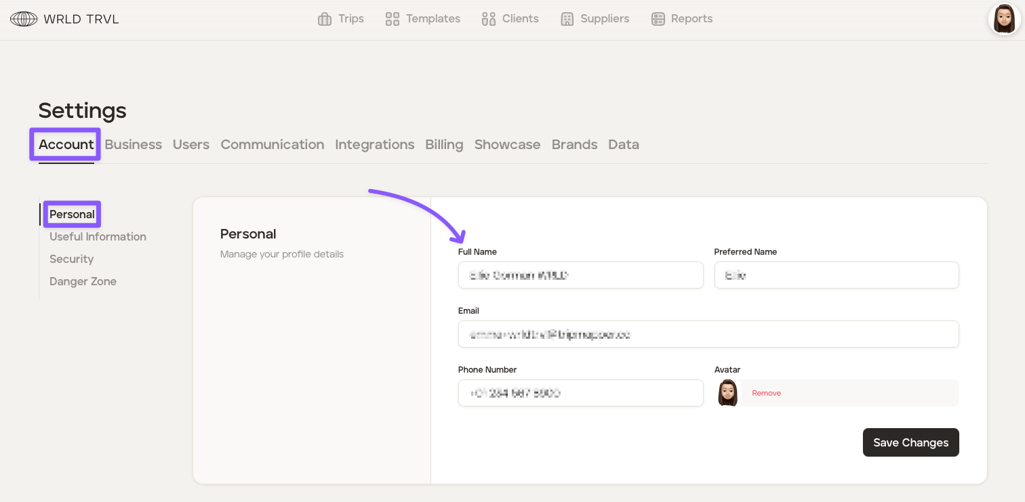
Task: Click the Clients people icon
Action: (489, 19)
